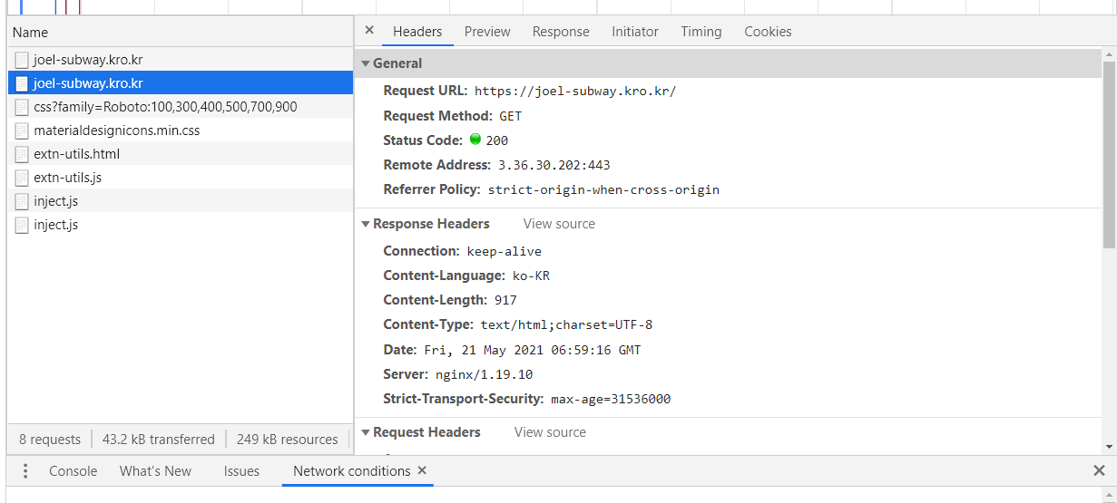
Task: Close the bottom drawer panel
Action: click(1099, 471)
